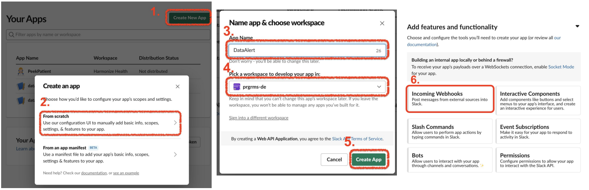Click chevron arrow on From scratch row
This screenshot has height=190, width=589.
(175, 122)
